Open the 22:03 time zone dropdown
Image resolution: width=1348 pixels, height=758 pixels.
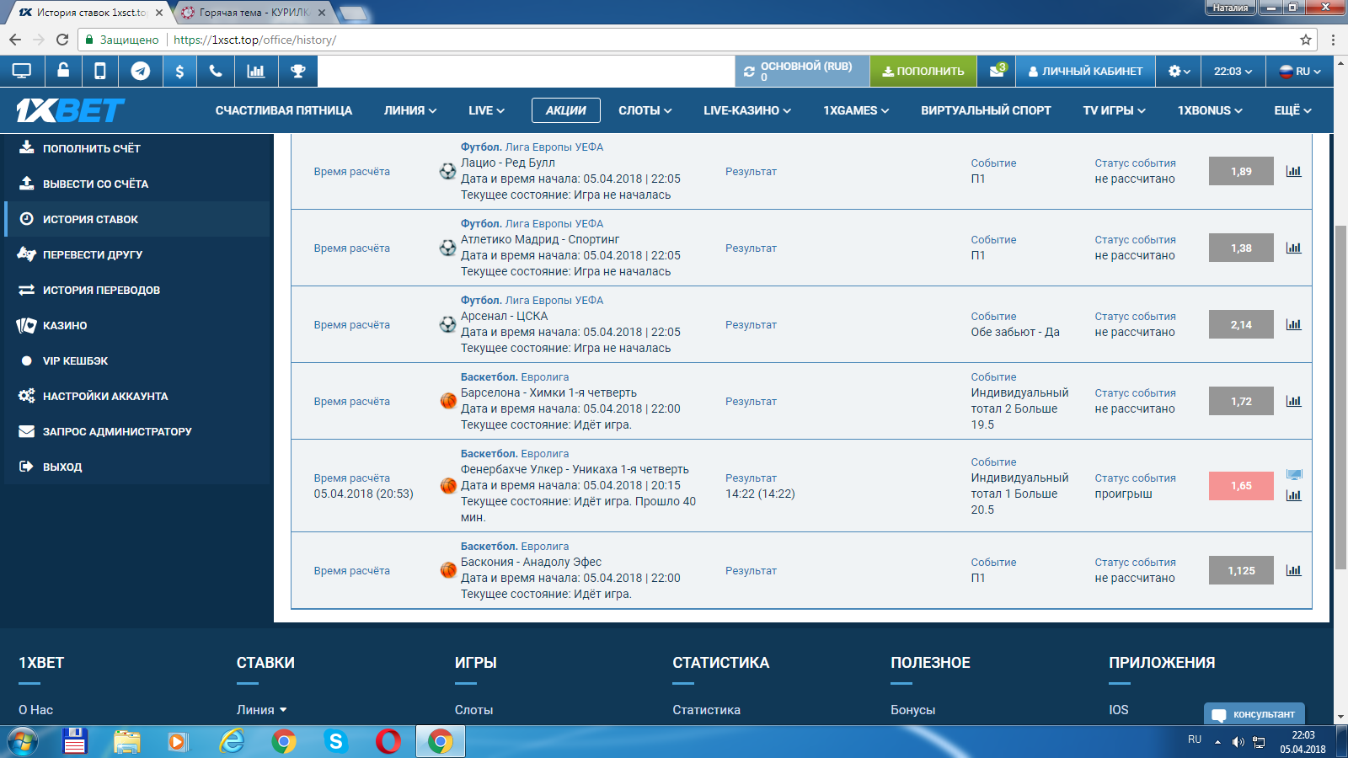(x=1233, y=72)
